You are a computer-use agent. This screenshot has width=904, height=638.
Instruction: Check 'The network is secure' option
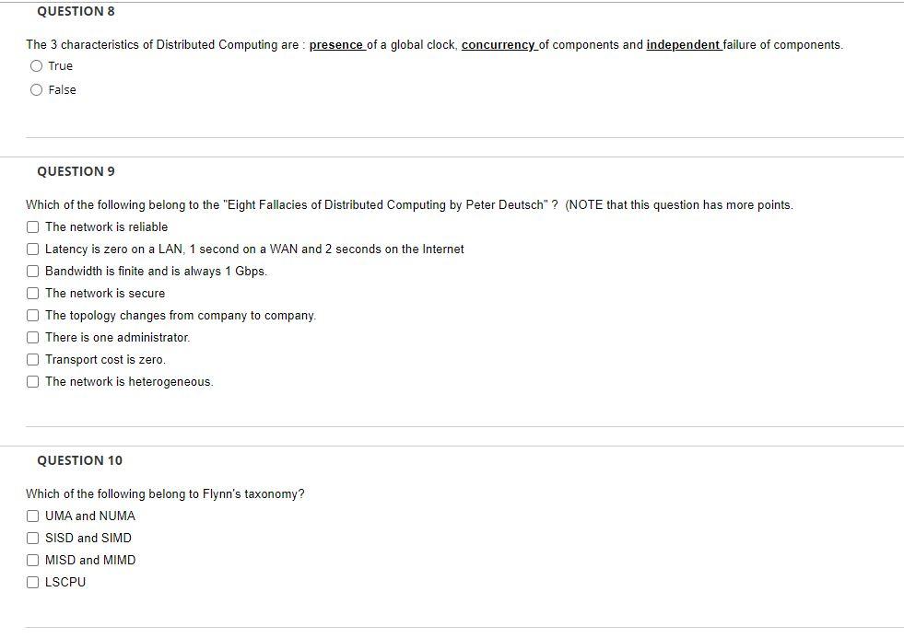tap(31, 293)
